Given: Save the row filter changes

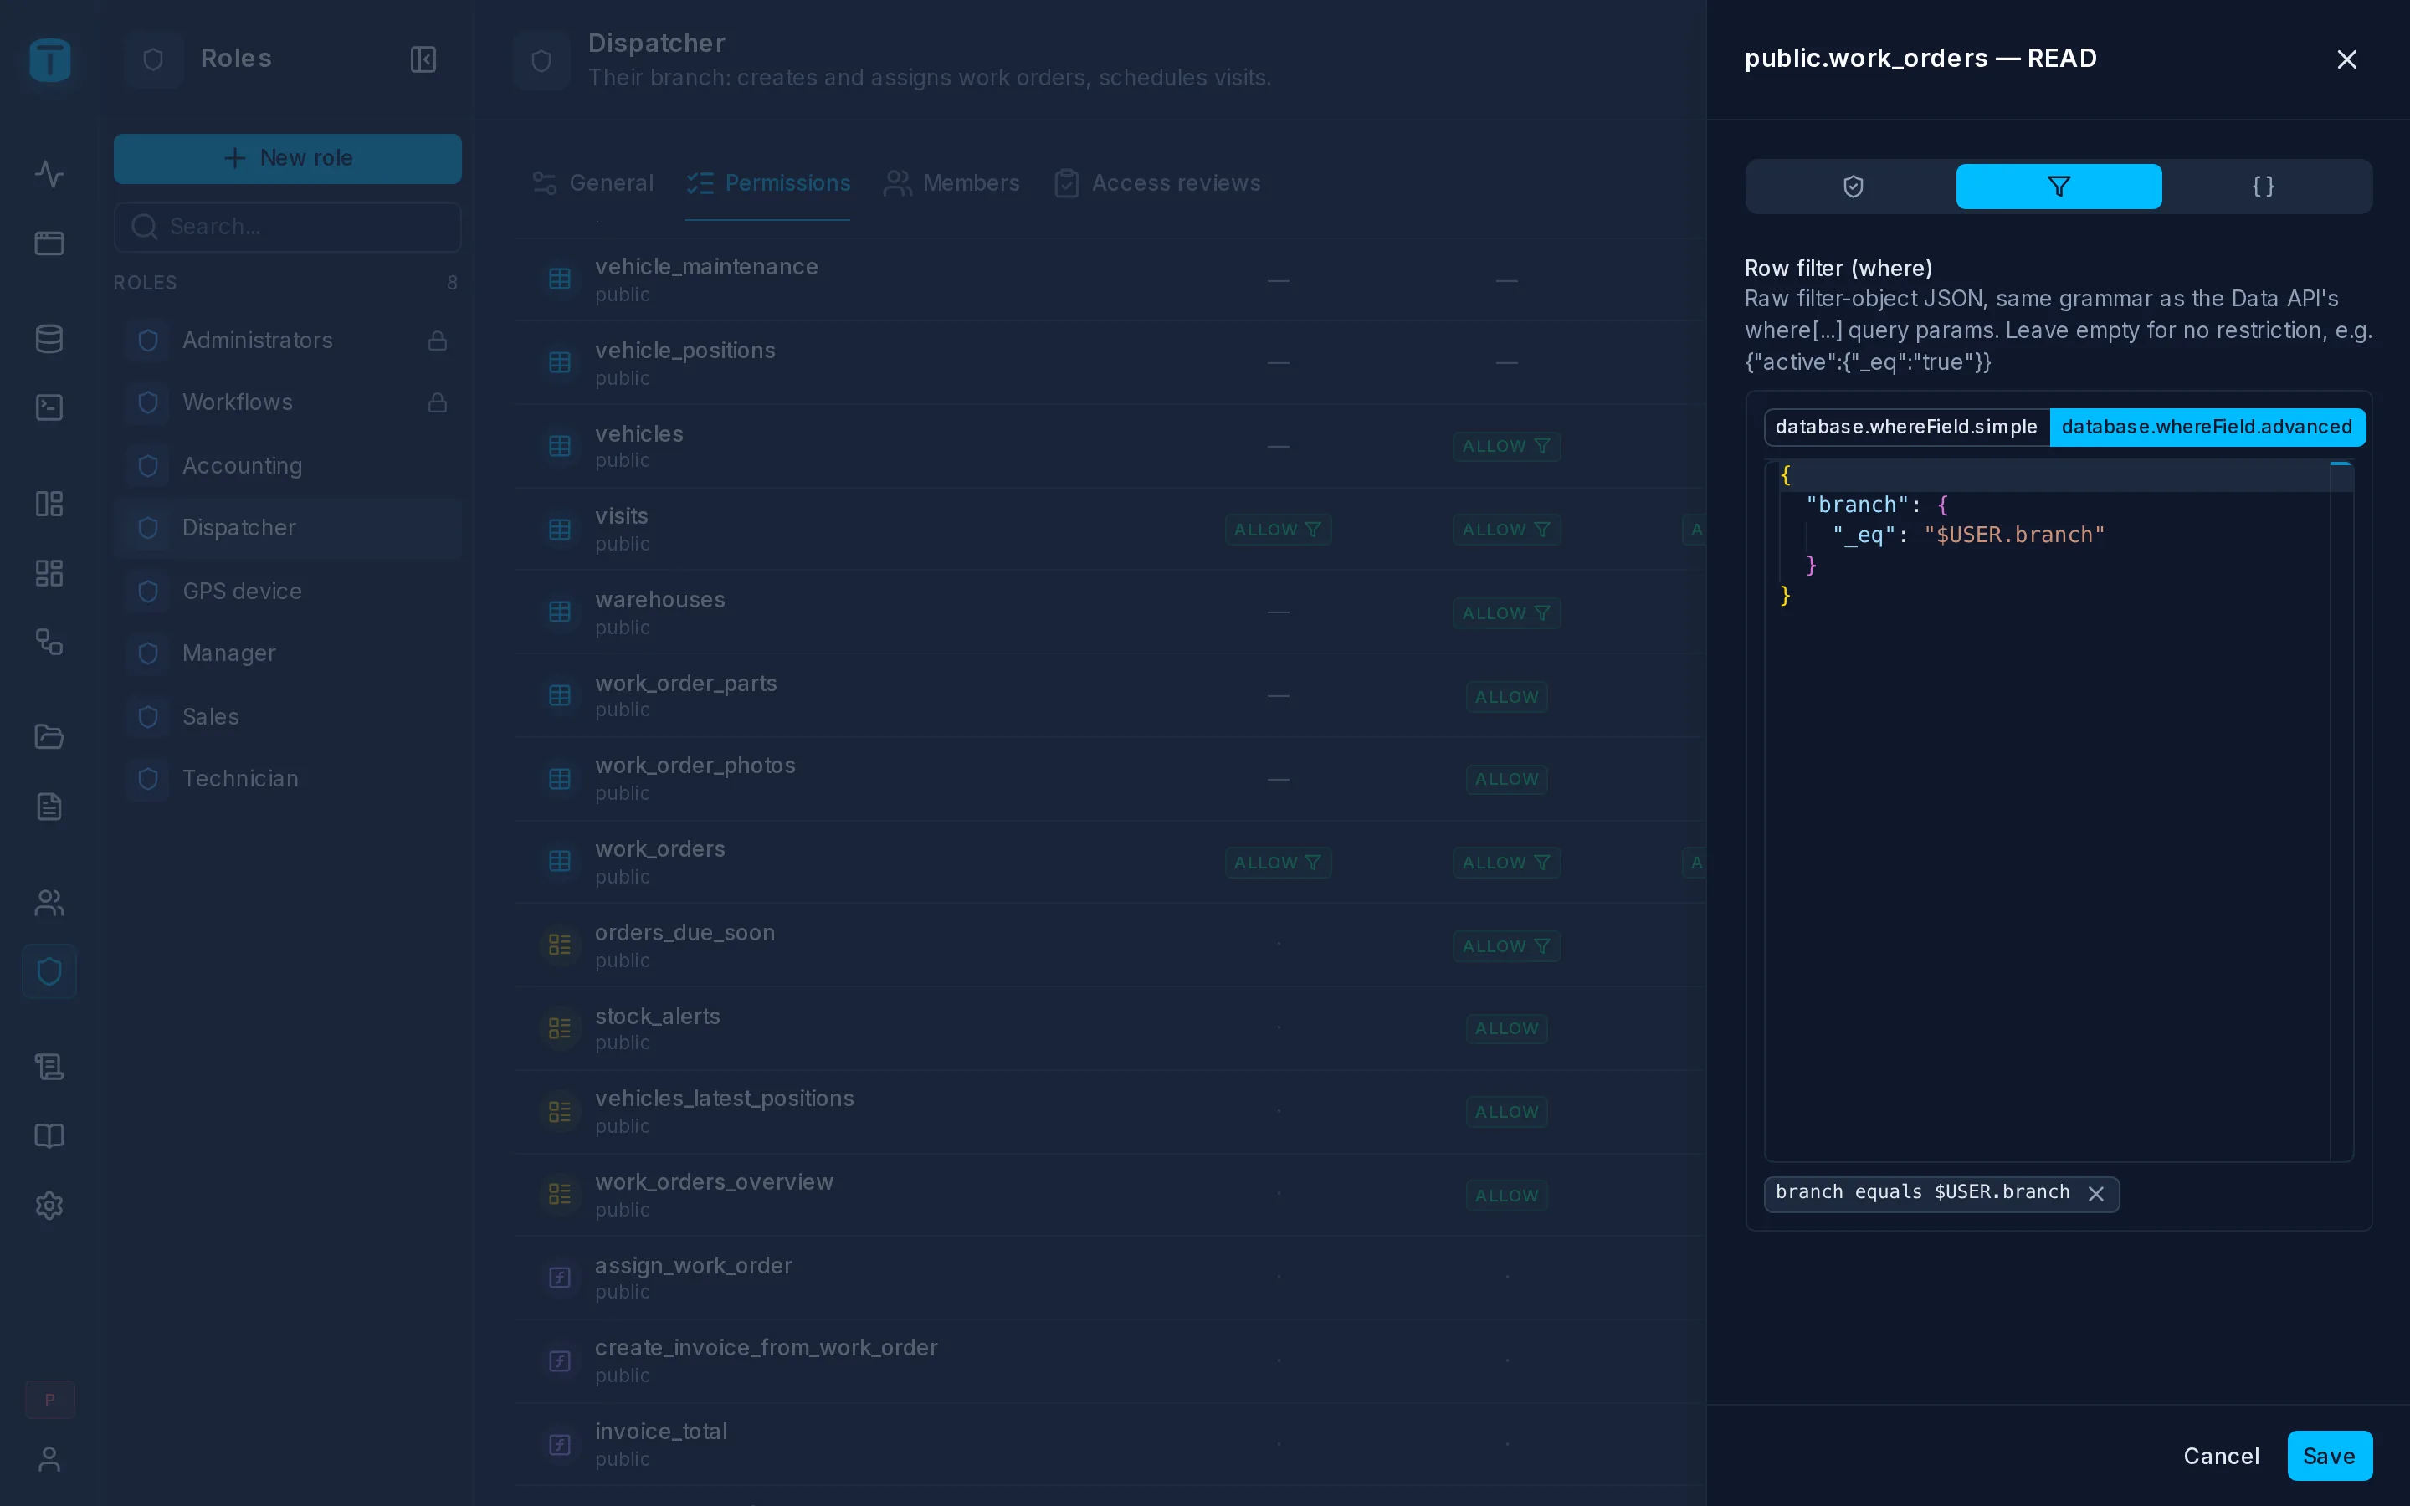Looking at the screenshot, I should tap(2330, 1456).
